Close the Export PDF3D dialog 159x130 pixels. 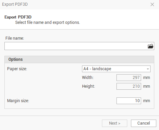point(152,4)
